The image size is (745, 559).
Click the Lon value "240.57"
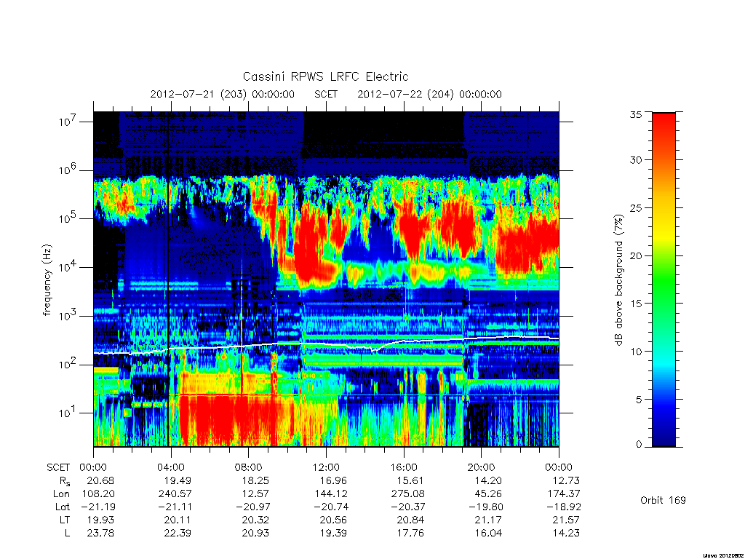pos(175,494)
